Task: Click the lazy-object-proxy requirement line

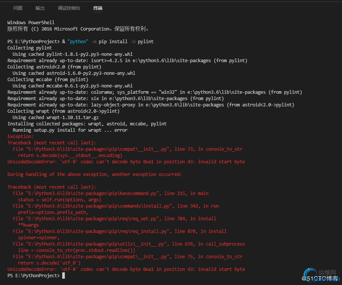Action: pos(151,105)
